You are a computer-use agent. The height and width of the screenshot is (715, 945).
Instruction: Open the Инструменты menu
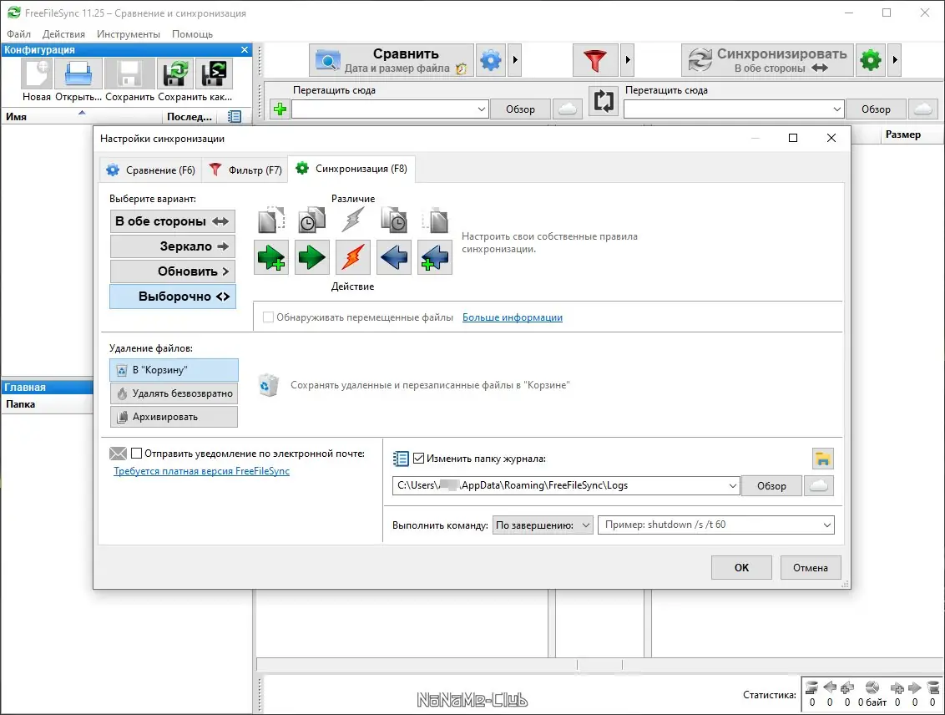[129, 33]
